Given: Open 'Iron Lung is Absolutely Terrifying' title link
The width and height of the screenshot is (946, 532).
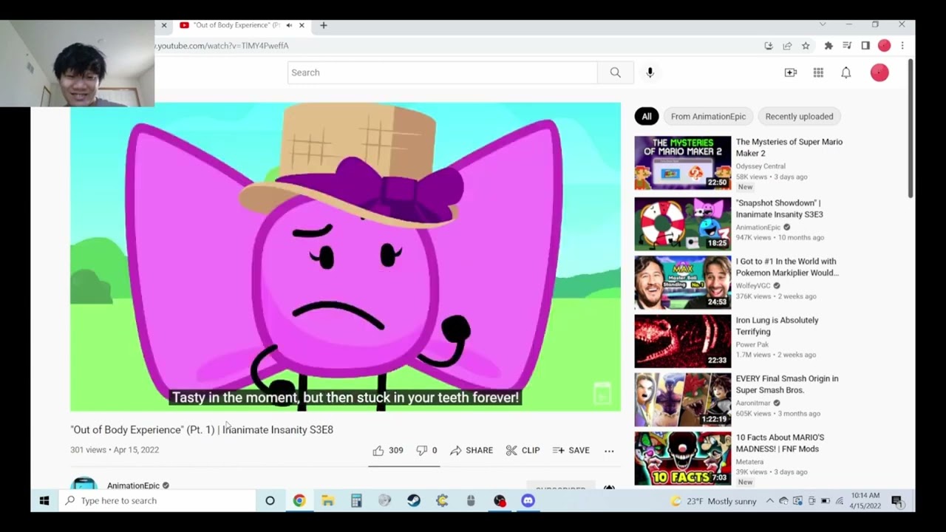Looking at the screenshot, I should pyautogui.click(x=777, y=326).
